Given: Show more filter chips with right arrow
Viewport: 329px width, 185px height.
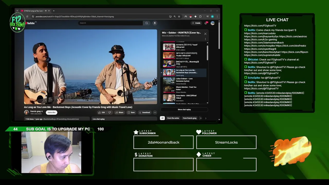Looking at the screenshot, I should [x=206, y=118].
